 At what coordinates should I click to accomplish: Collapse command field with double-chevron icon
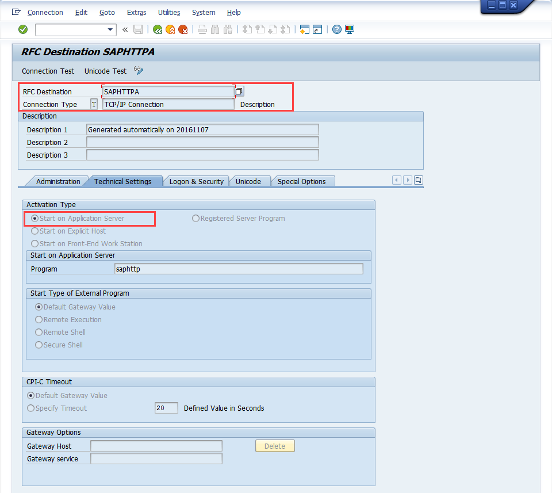[x=125, y=29]
